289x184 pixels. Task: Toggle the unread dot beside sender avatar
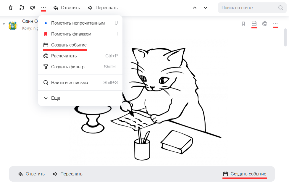tap(4, 24)
